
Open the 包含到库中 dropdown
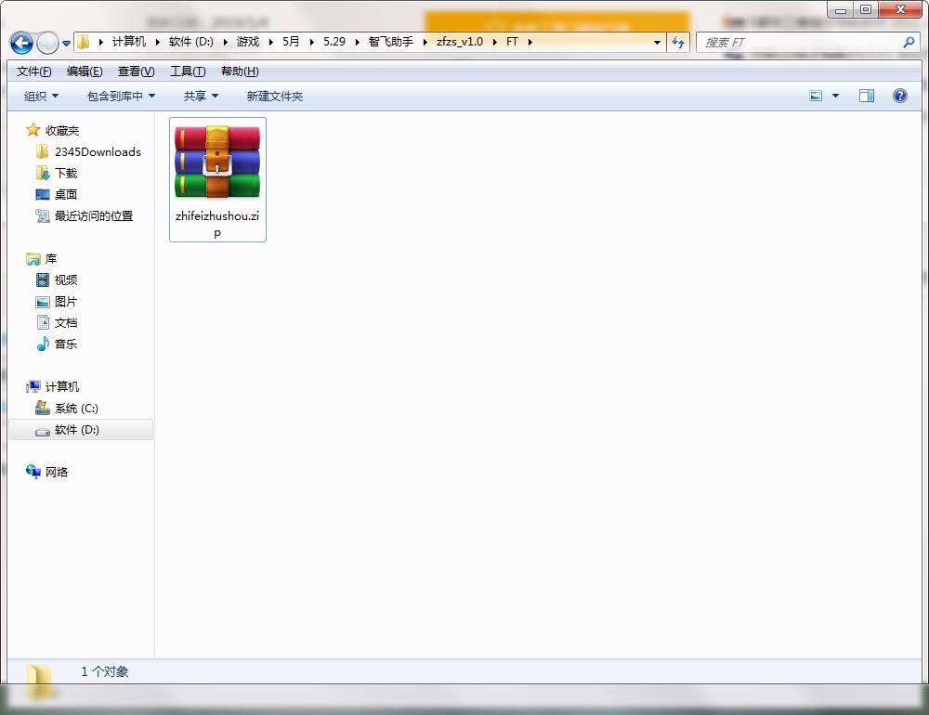click(121, 96)
